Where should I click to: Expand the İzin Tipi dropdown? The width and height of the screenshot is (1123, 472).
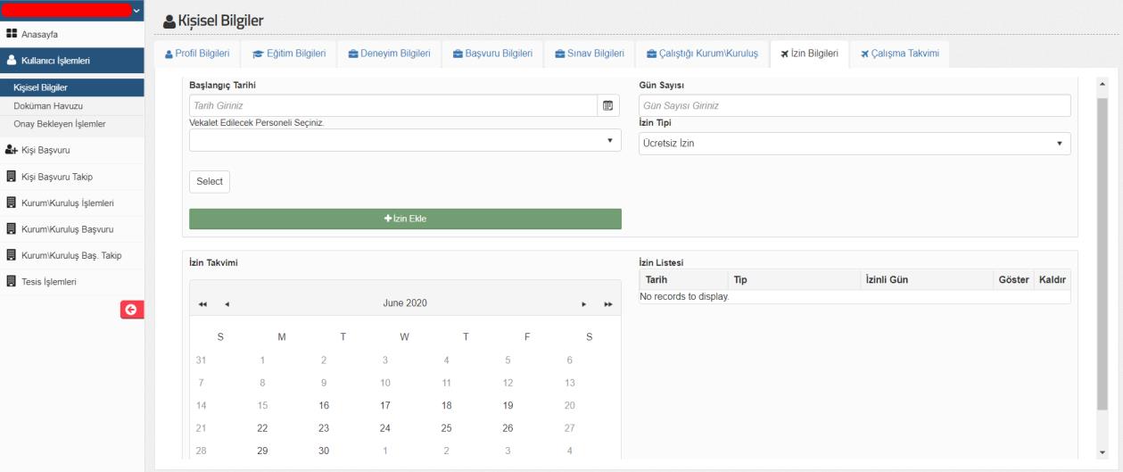click(855, 143)
